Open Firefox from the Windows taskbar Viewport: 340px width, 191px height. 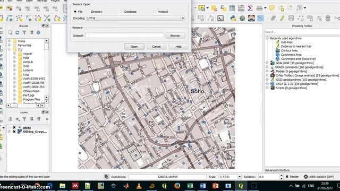[177, 186]
